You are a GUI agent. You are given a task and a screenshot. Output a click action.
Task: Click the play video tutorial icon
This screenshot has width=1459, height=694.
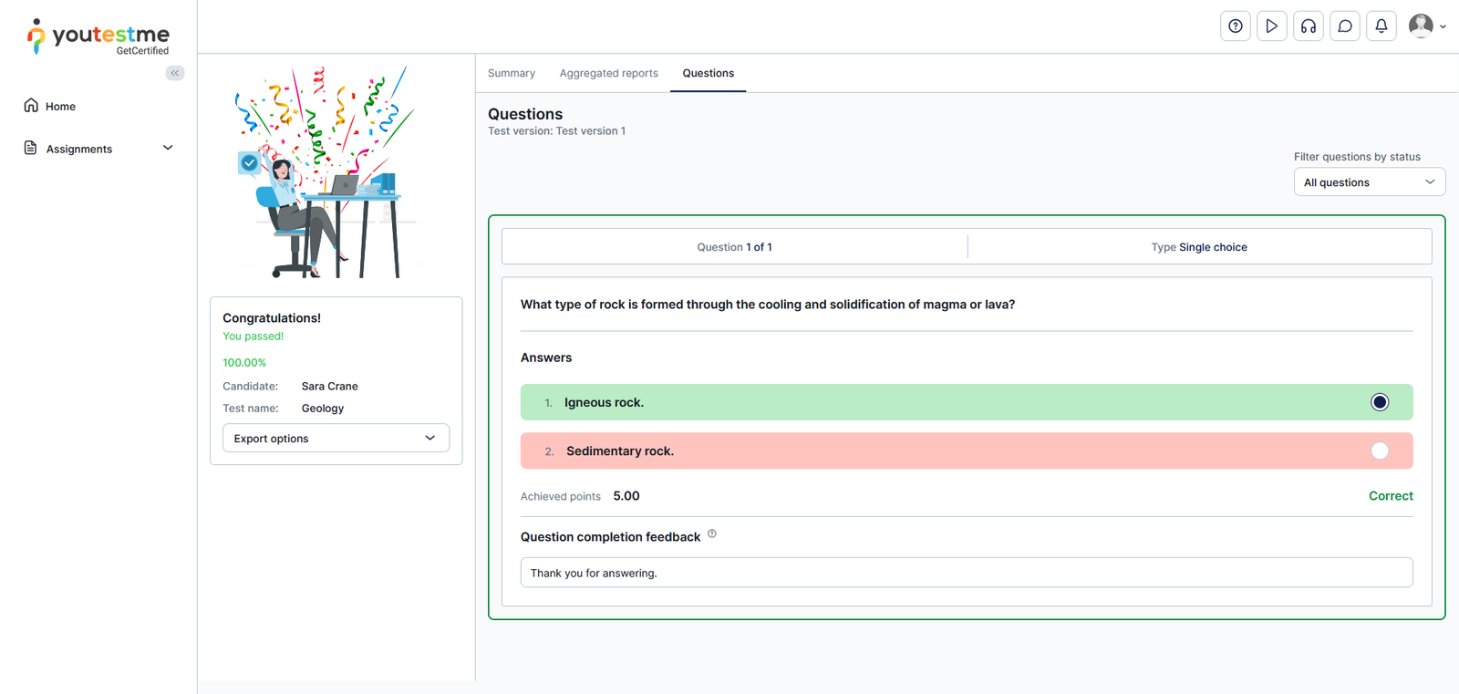[1271, 26]
